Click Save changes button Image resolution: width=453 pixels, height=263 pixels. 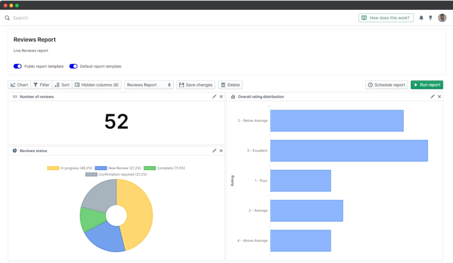tap(196, 85)
